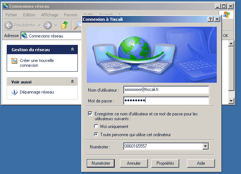Screen dimensions: 241x174
Task: Minimize the Connexions réseau window
Action: [218, 6]
